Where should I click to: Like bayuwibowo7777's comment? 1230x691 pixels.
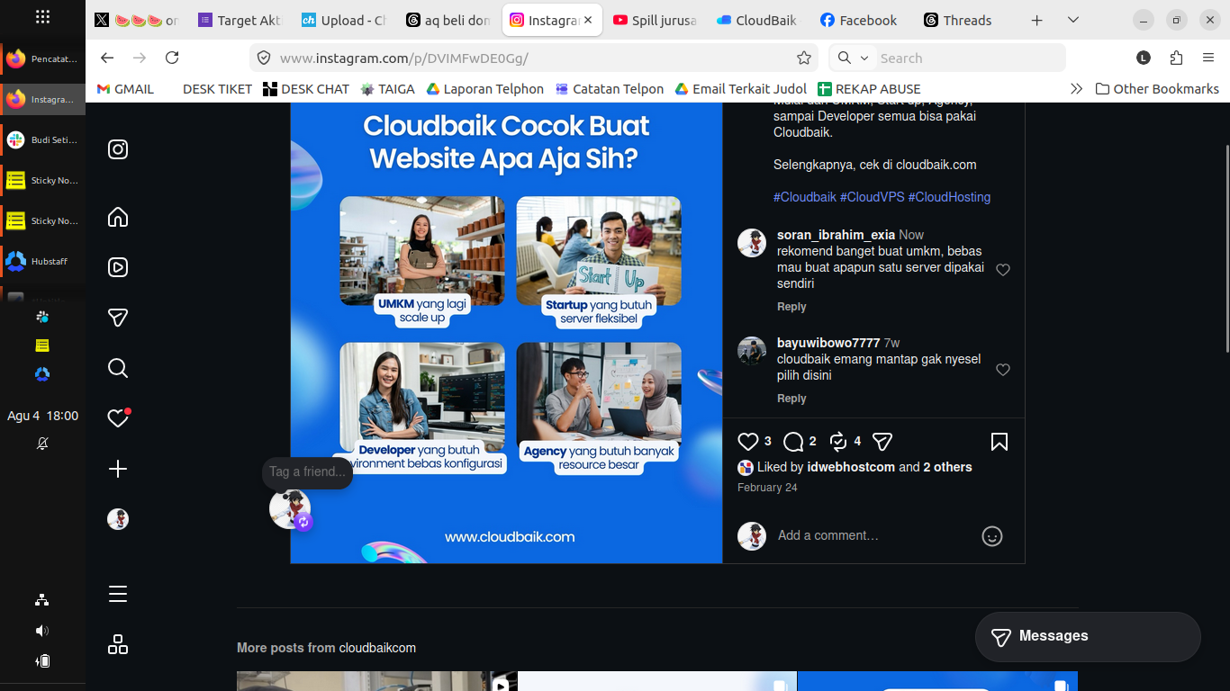tap(1003, 370)
